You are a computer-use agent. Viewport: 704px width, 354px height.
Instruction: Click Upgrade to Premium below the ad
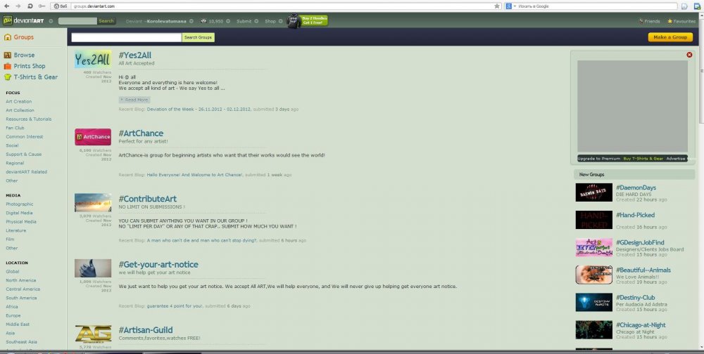598,159
